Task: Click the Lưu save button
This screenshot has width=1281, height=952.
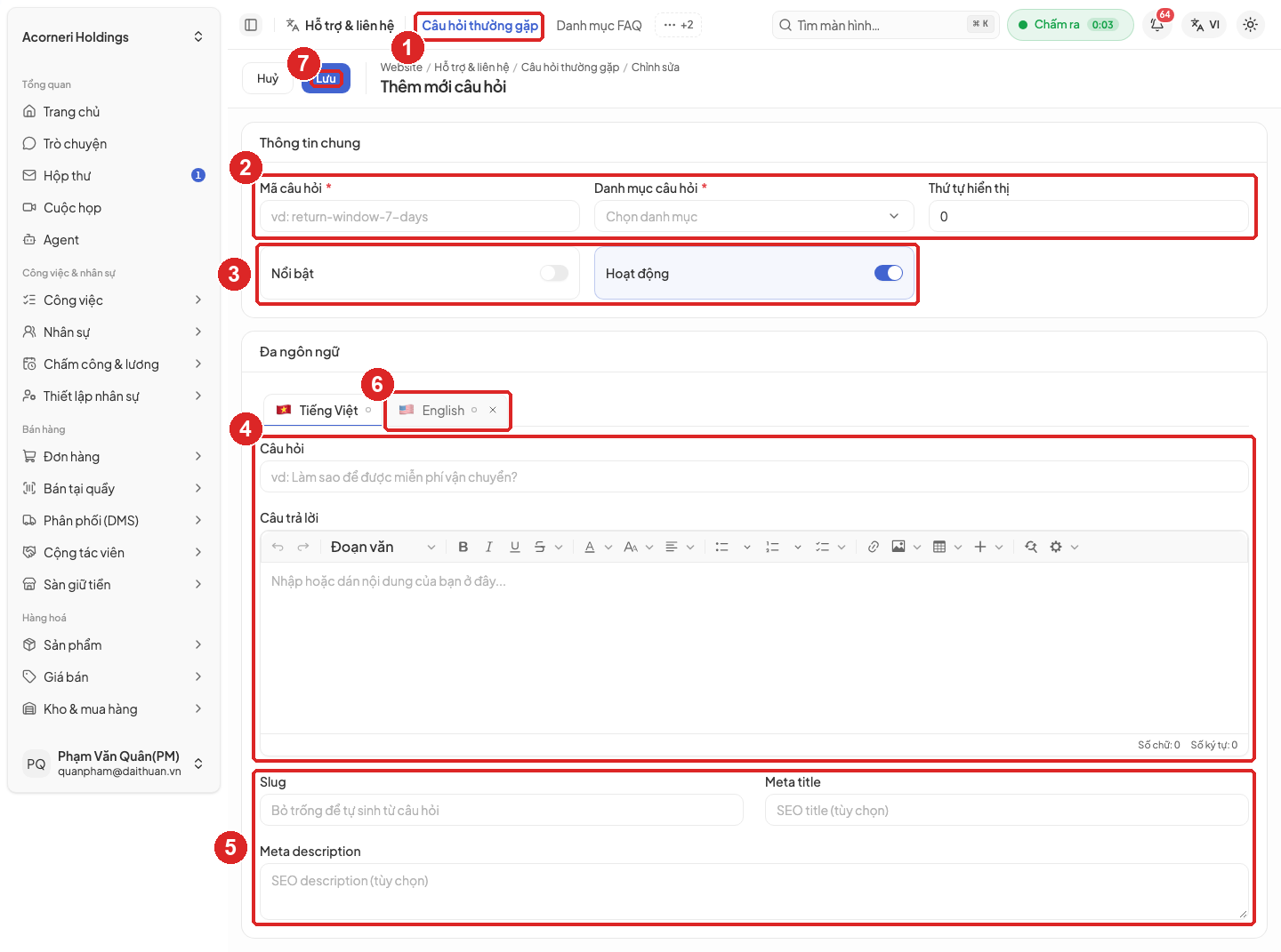Action: [326, 78]
